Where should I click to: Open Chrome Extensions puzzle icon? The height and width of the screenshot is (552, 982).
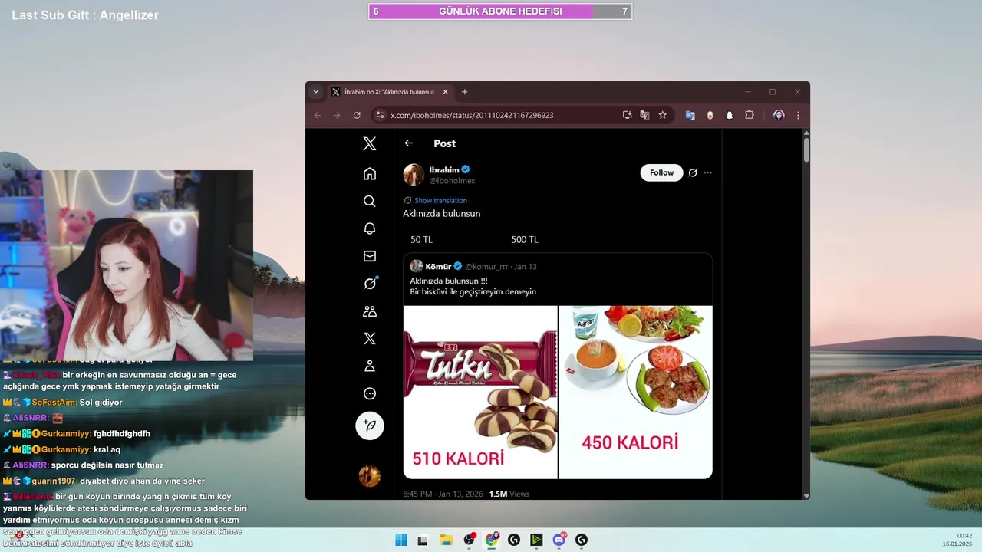click(x=750, y=115)
